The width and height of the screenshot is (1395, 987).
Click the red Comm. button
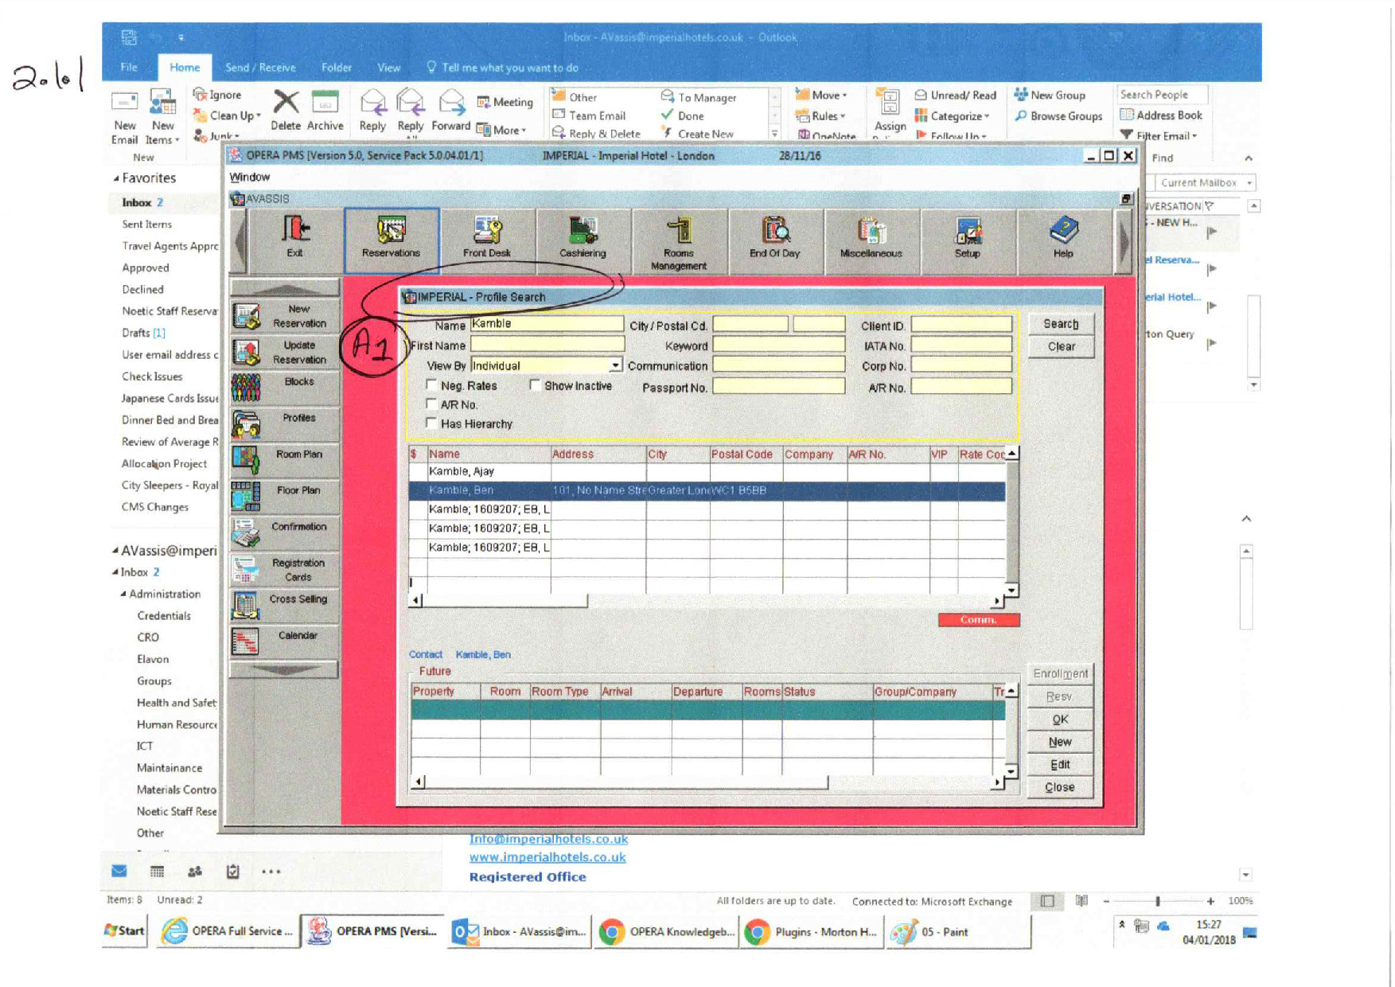[978, 619]
